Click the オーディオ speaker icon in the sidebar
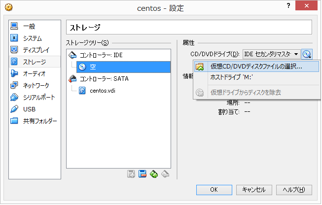322x205 pixels. pyautogui.click(x=14, y=73)
